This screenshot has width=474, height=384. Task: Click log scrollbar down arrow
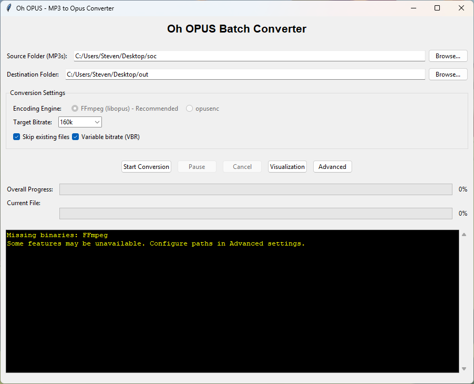[464, 369]
